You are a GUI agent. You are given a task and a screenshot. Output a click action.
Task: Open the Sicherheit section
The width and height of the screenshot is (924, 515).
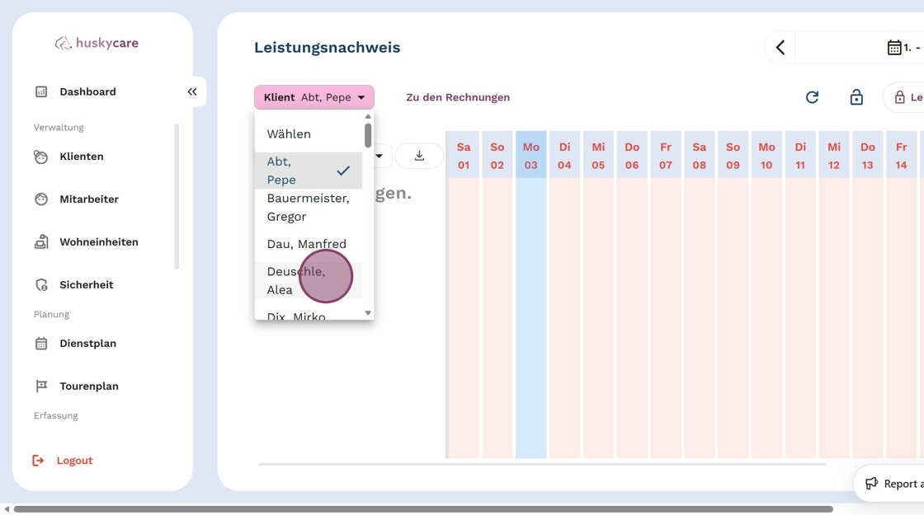click(86, 284)
